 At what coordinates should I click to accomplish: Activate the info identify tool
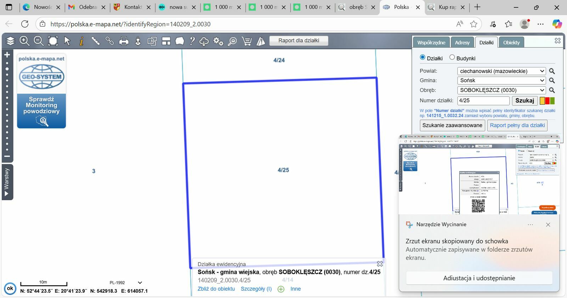click(x=82, y=41)
